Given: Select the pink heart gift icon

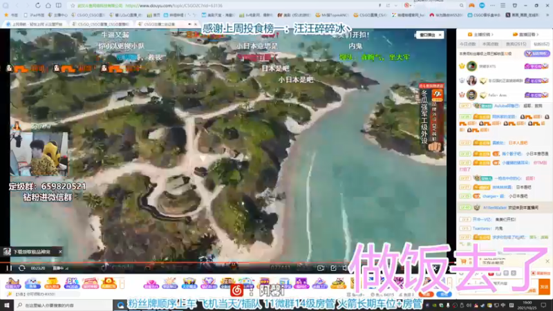Looking at the screenshot, I should coord(151,283).
